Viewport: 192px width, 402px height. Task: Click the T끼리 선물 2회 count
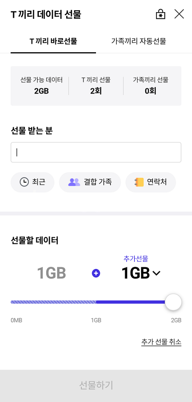[x=96, y=86]
